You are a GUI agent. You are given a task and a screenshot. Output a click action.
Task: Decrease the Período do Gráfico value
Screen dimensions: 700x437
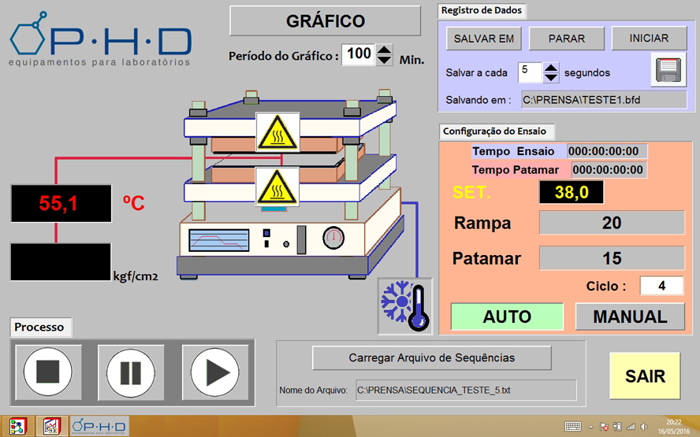point(384,60)
